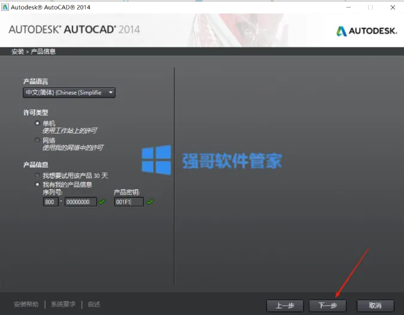Image resolution: width=404 pixels, height=315 pixels.
Task: Open the product language dropdown
Action: pos(69,93)
